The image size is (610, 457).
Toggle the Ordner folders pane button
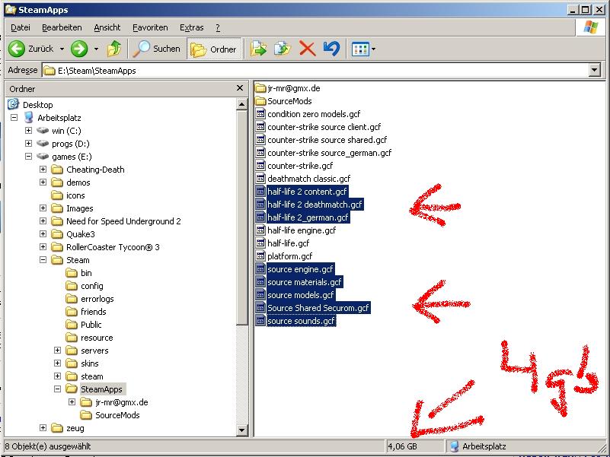pyautogui.click(x=214, y=49)
